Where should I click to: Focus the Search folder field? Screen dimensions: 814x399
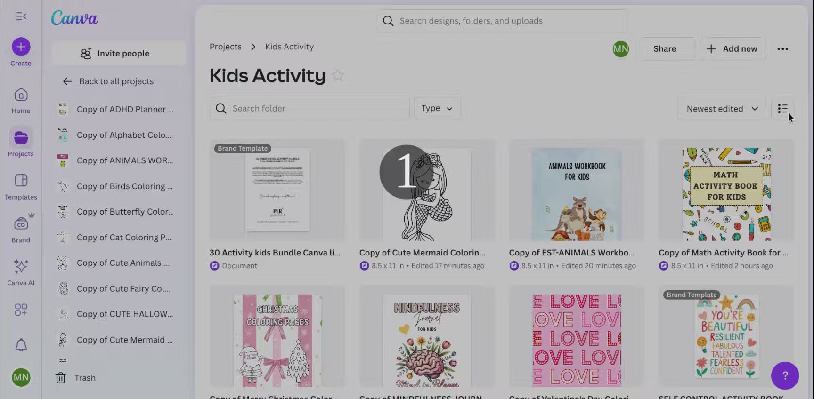[x=309, y=109]
